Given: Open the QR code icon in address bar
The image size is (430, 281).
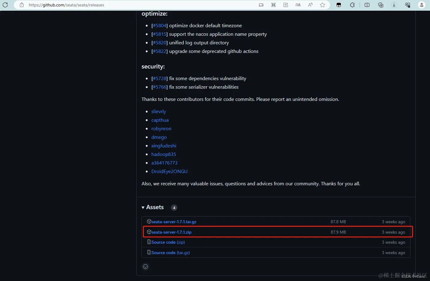Looking at the screenshot, I should pyautogui.click(x=273, y=5).
